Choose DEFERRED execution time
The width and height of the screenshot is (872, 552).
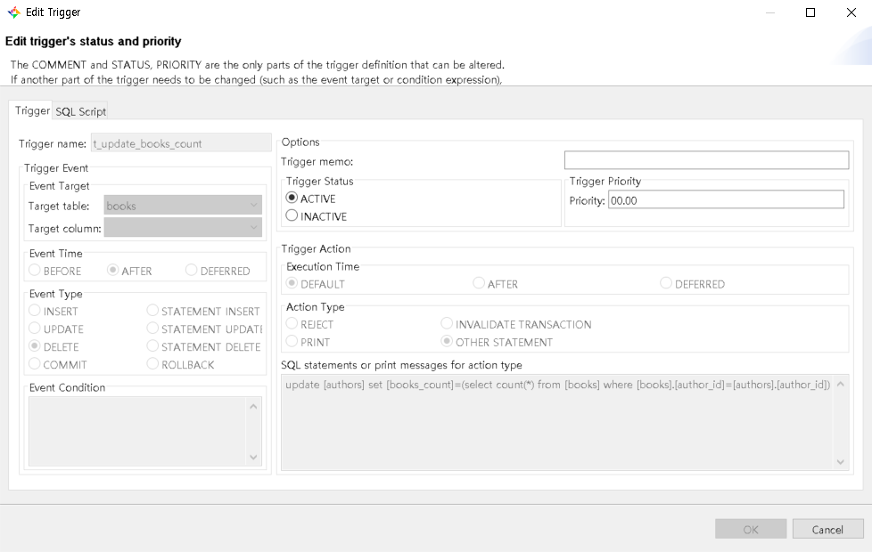click(666, 284)
